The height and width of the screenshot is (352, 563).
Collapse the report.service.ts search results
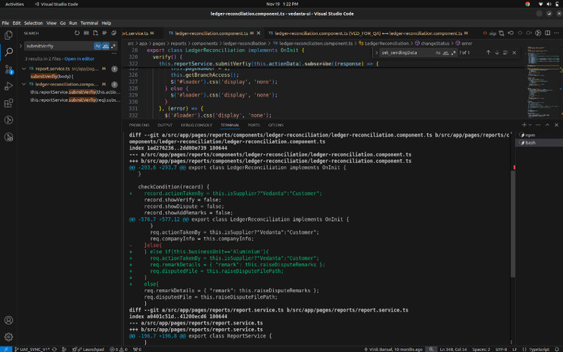tap(24, 68)
